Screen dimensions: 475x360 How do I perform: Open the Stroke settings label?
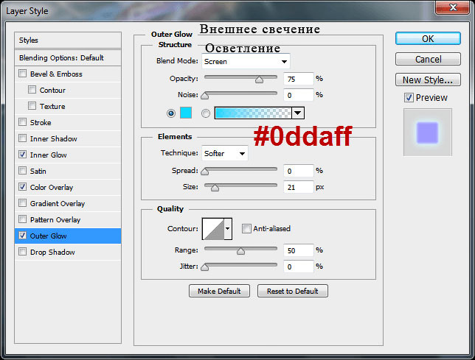pyautogui.click(x=41, y=123)
